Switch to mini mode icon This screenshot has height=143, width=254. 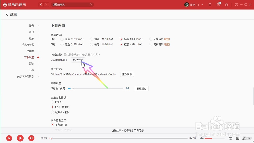tap(236, 5)
